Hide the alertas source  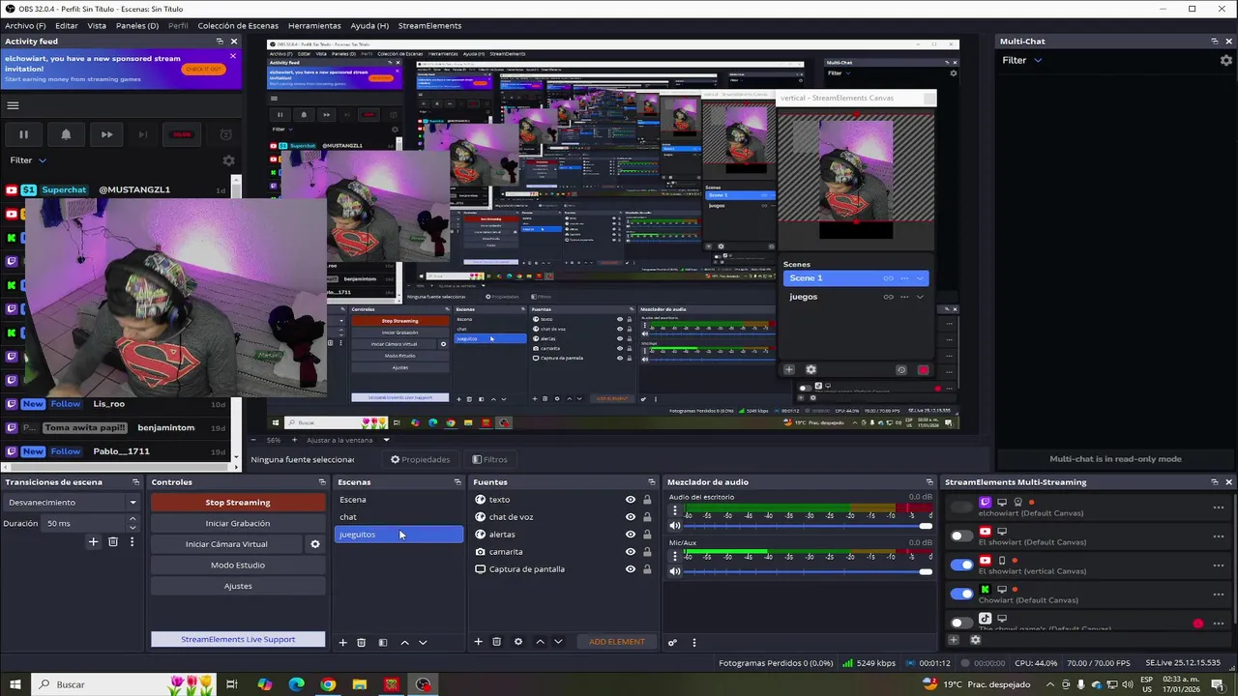(x=631, y=535)
